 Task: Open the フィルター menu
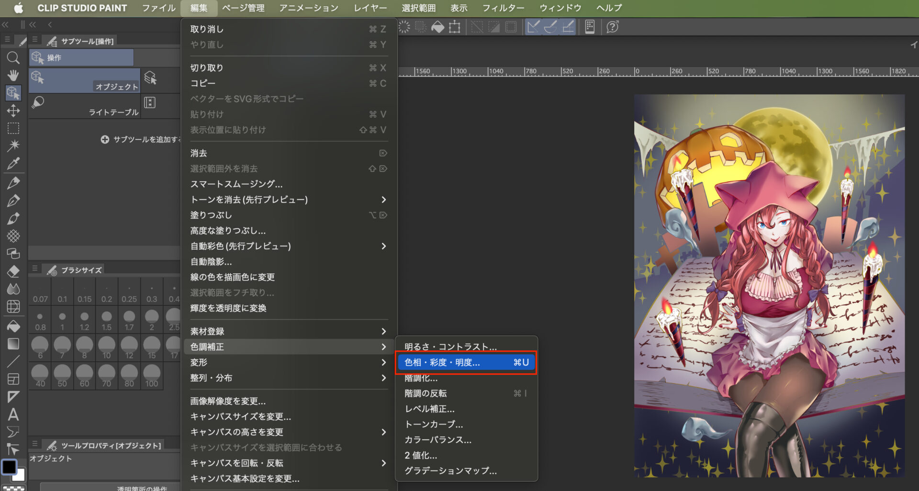click(503, 8)
